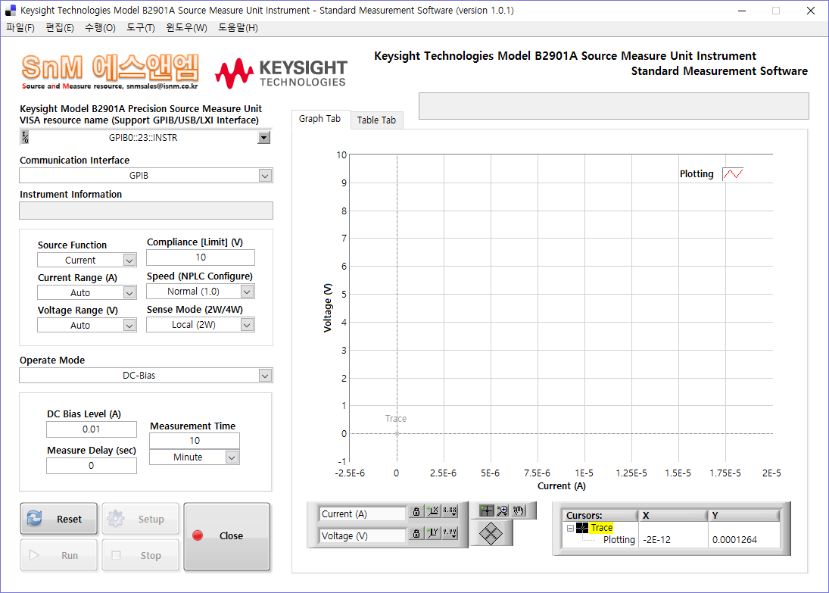The image size is (829, 593).
Task: Toggle the X-axis autoscale lock for Current
Action: 416,511
